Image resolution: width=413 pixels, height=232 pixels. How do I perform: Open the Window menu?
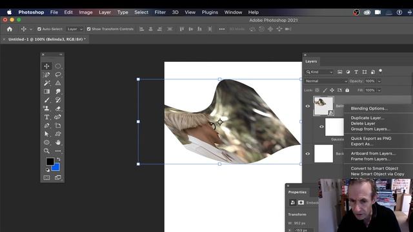(233, 12)
